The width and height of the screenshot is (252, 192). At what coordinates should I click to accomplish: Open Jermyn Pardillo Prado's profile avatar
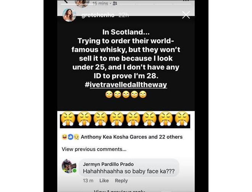(69, 166)
